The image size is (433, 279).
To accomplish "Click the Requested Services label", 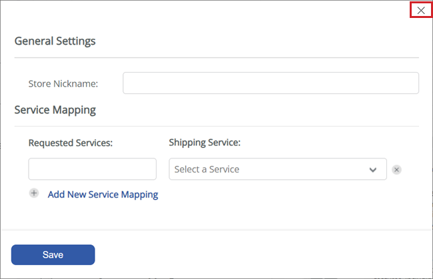I will (x=71, y=143).
